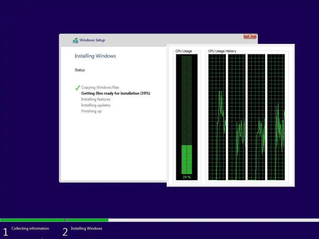The image size is (319, 239).
Task: Click the 'Installing Windows' heading
Action: (x=95, y=56)
